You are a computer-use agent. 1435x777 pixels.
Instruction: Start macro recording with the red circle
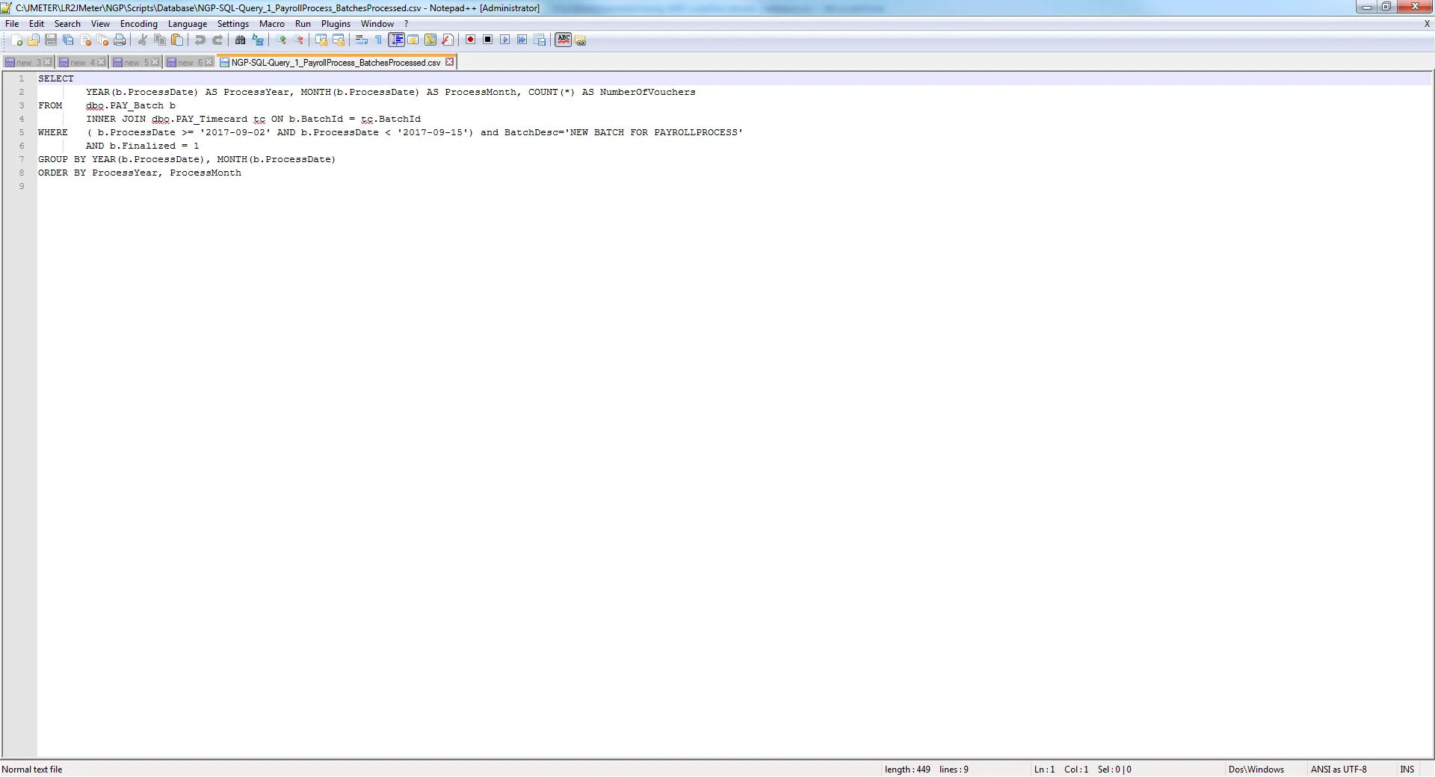pyautogui.click(x=470, y=40)
